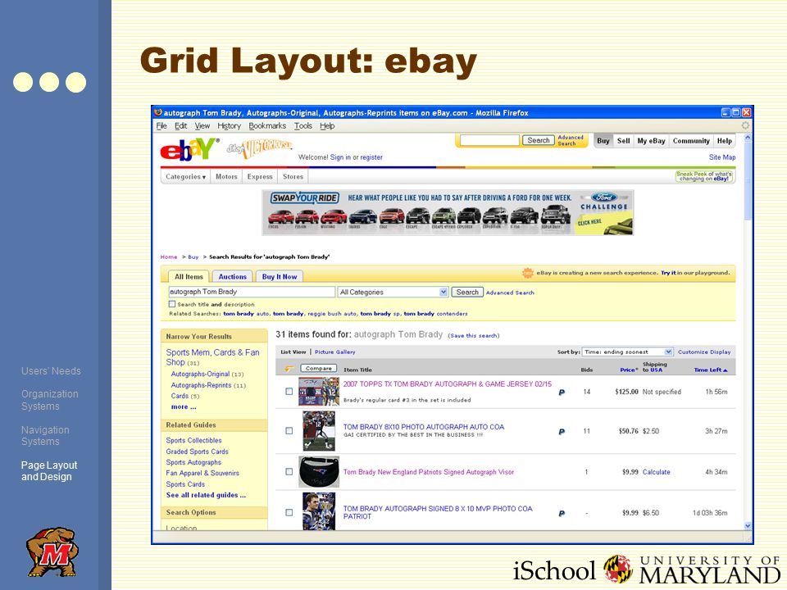
Task: Select the All Items tab
Action: (189, 276)
